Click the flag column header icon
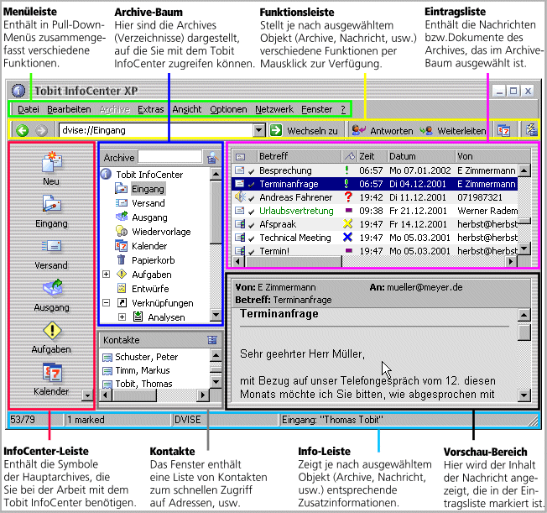 (x=350, y=156)
